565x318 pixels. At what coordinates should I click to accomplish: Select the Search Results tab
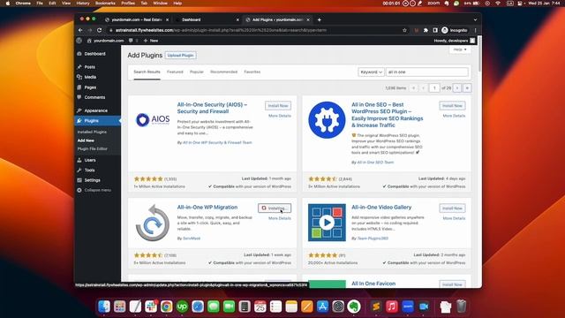pos(147,72)
